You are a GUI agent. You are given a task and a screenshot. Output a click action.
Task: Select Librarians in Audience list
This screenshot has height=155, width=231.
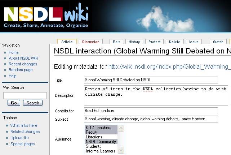pyautogui.click(x=101, y=137)
